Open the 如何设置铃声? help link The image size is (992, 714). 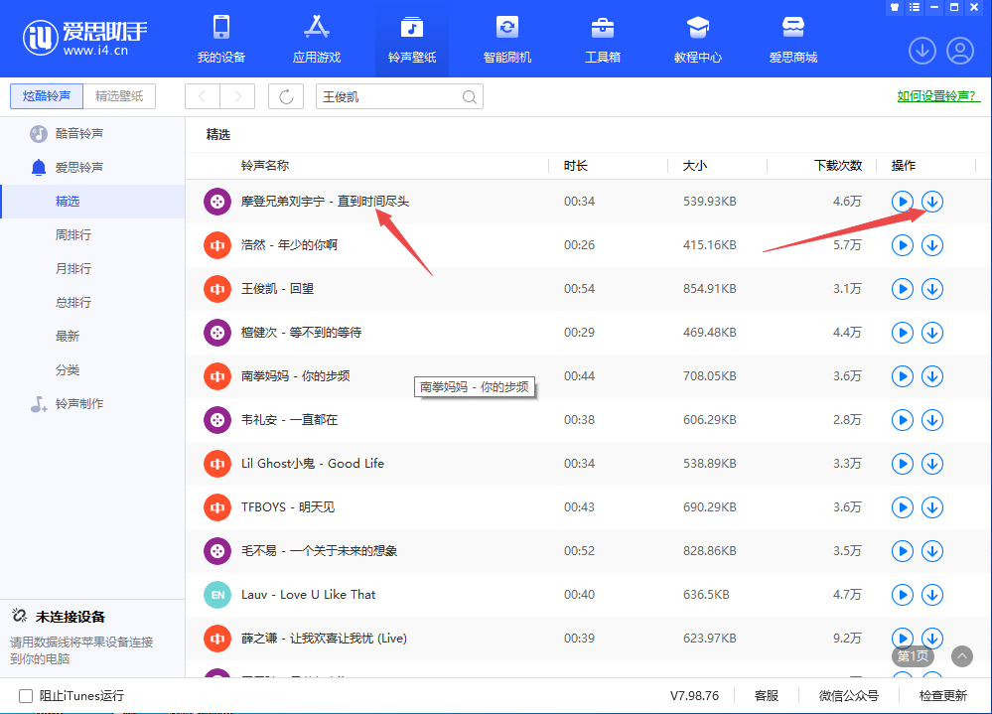tap(937, 96)
